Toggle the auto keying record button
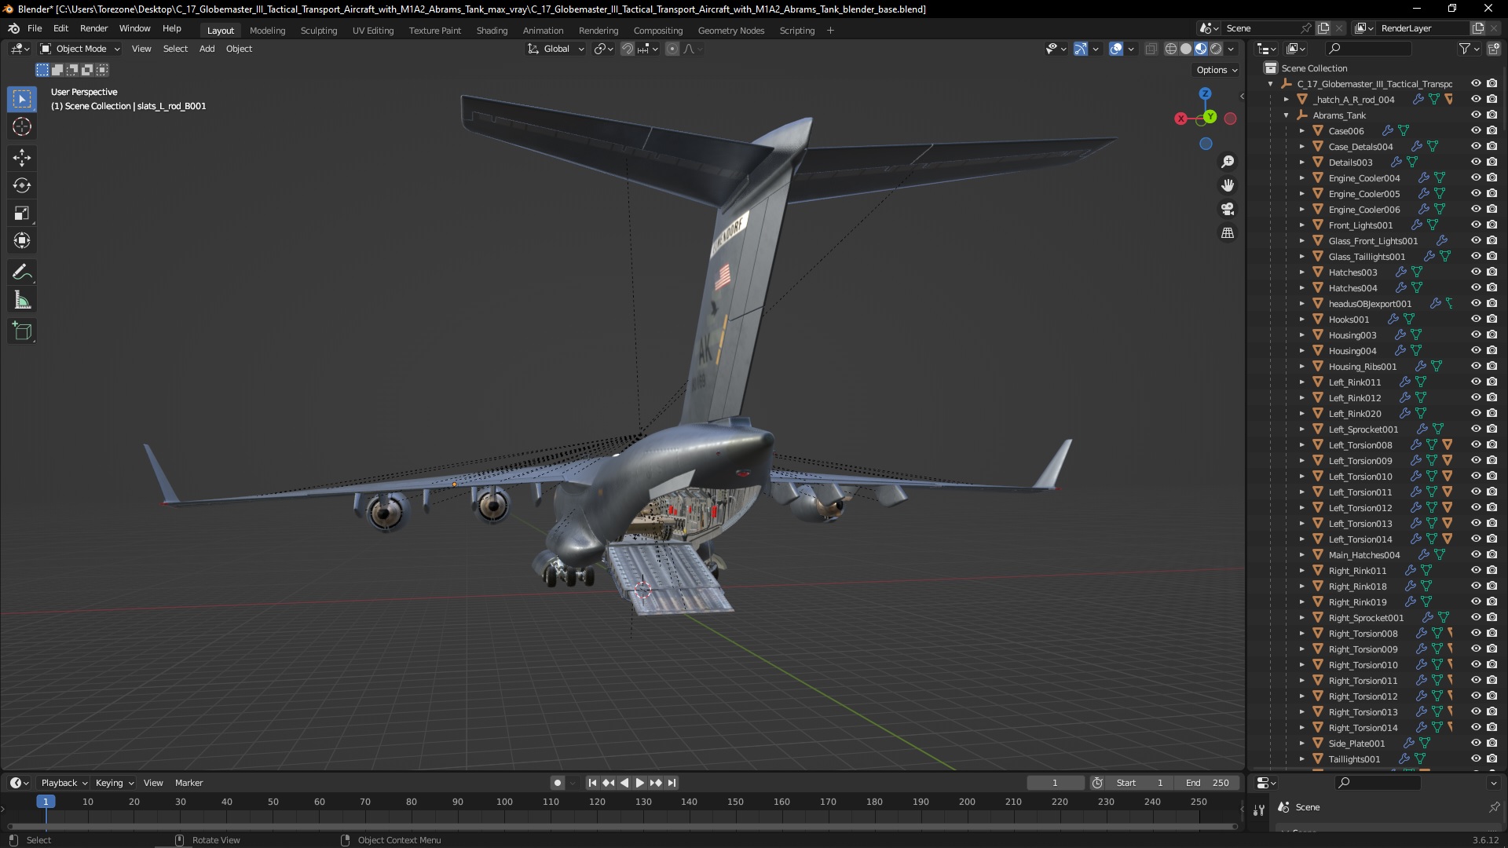Viewport: 1508px width, 848px height. (558, 783)
